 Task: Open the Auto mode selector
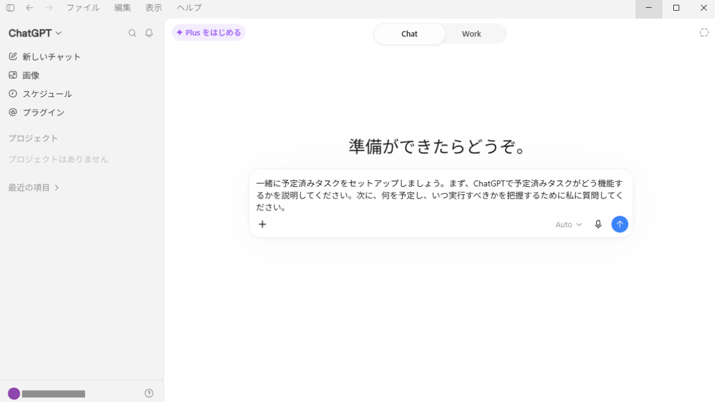point(568,225)
